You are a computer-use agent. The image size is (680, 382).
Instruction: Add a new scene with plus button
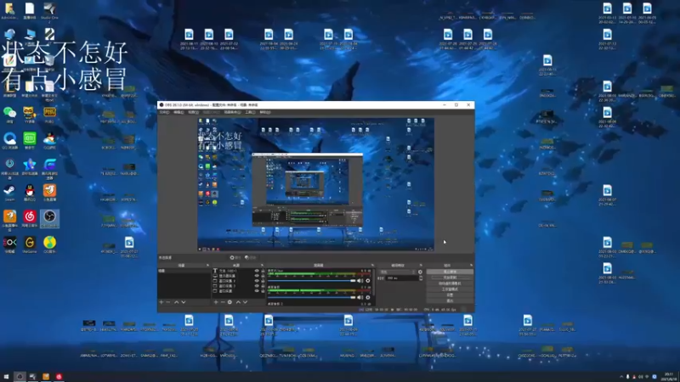pyautogui.click(x=161, y=302)
